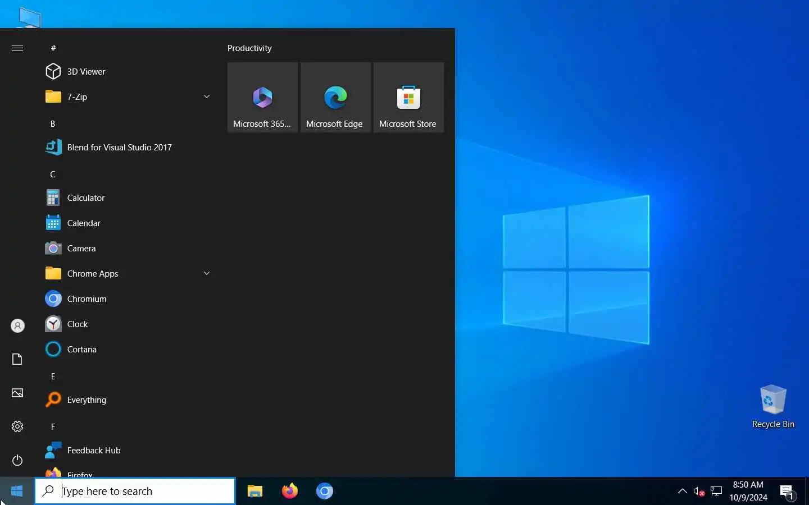
Task: Open the 3D Viewer app
Action: (x=128, y=71)
